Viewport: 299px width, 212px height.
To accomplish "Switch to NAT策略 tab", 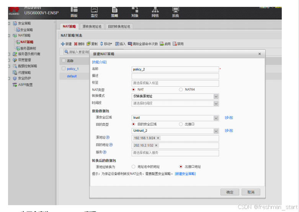I will pos(69,26).
